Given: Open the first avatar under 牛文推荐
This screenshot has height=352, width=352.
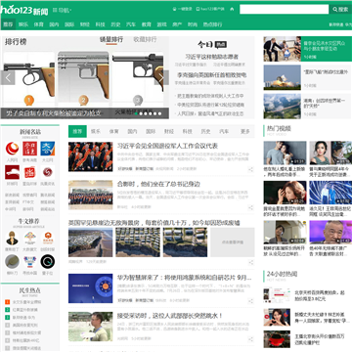Looking at the screenshot, I should 12,238.
